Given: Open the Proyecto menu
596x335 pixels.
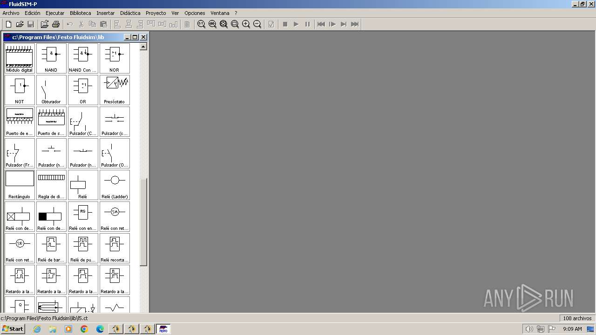Looking at the screenshot, I should click(156, 13).
